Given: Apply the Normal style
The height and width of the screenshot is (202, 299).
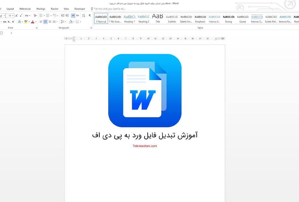Looking at the screenshot, I should coord(101,19).
